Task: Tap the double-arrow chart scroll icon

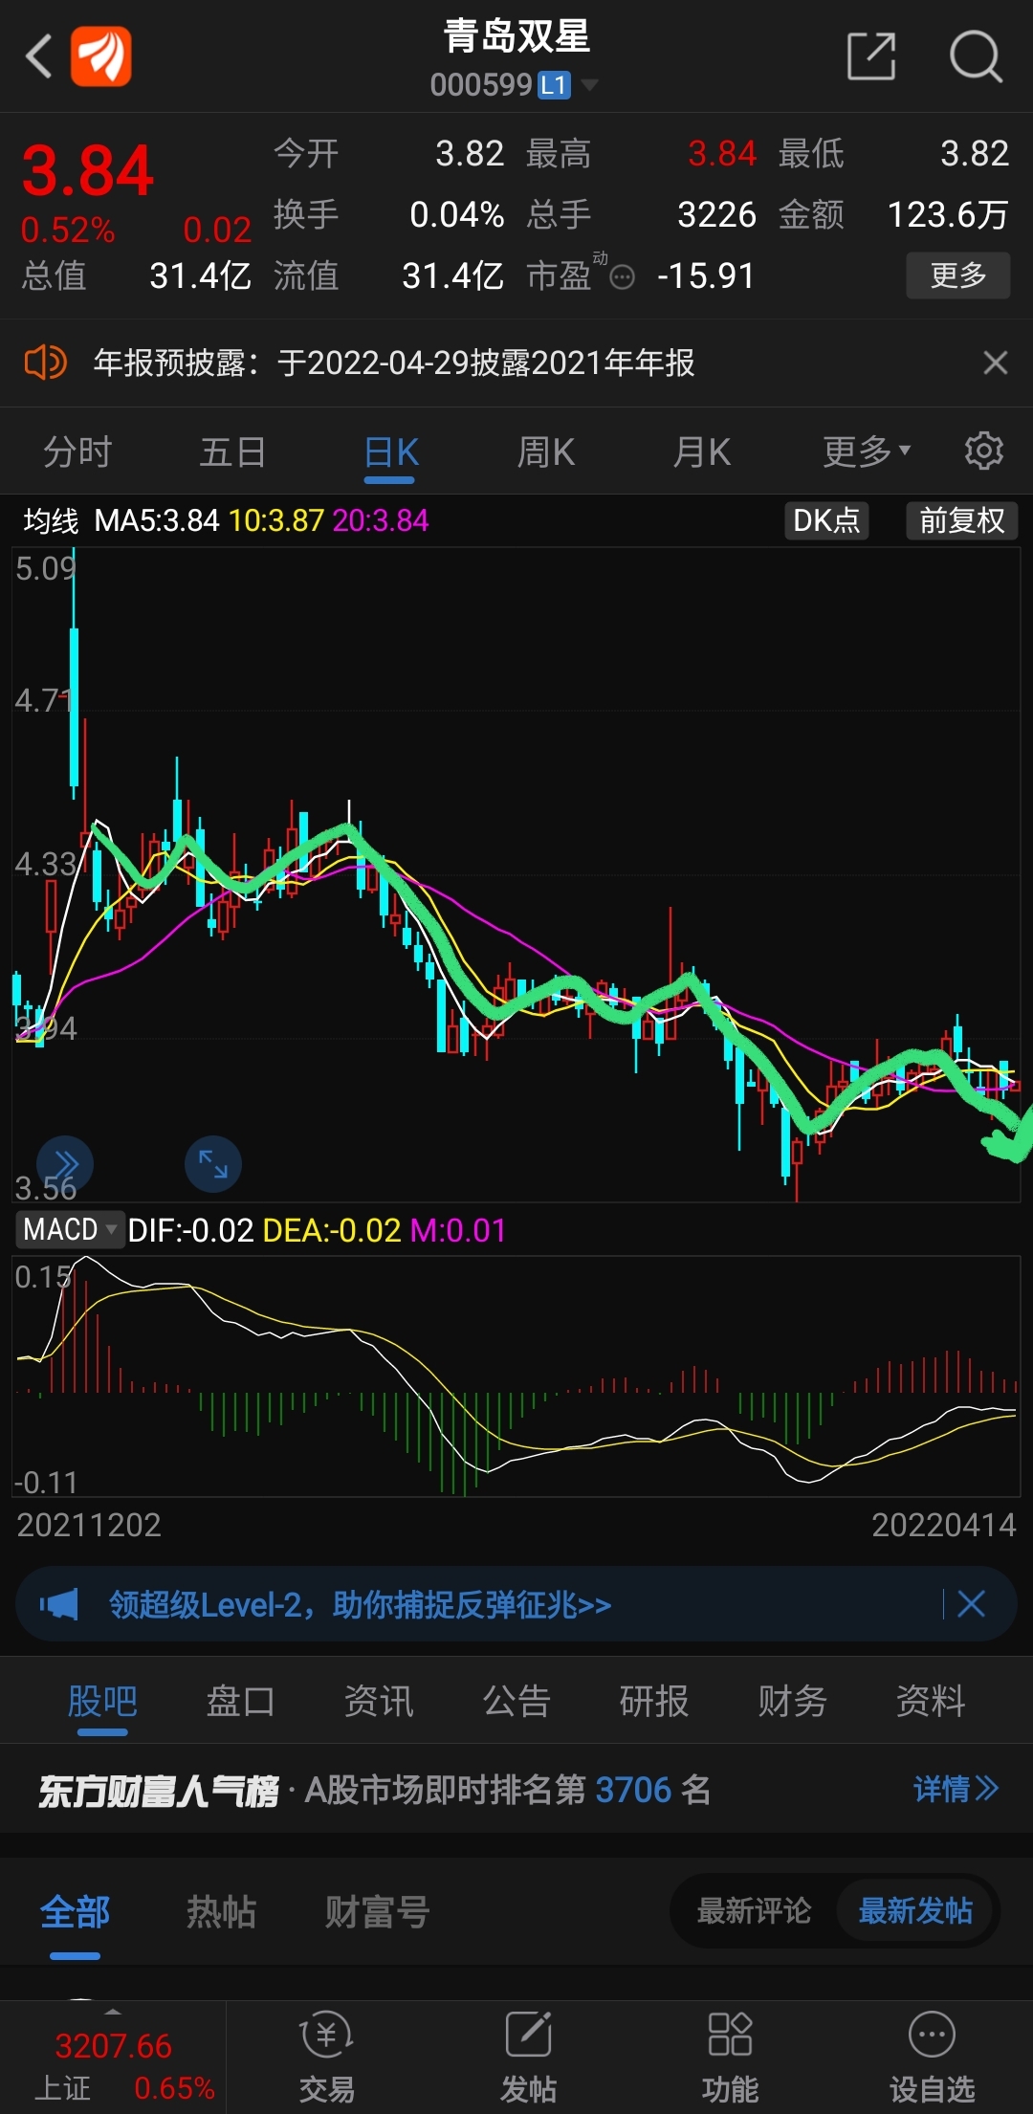Action: click(65, 1164)
